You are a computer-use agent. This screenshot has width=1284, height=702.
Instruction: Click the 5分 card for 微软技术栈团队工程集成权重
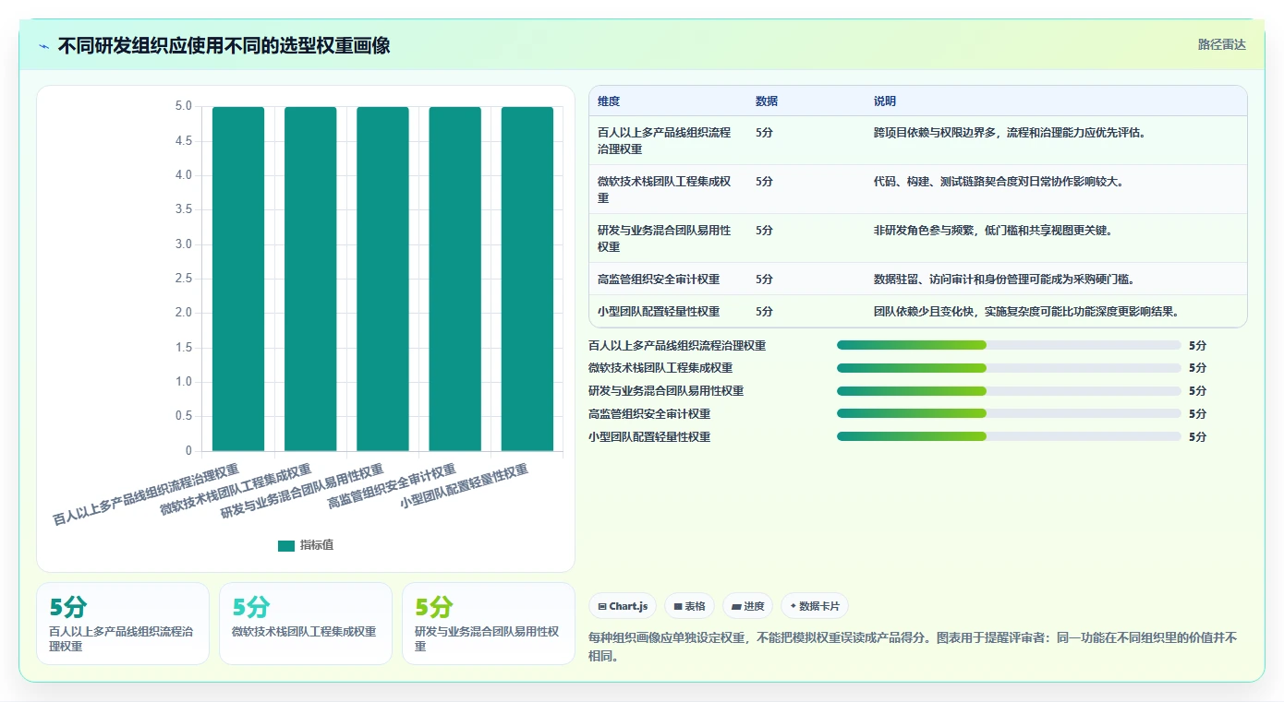[x=306, y=624]
